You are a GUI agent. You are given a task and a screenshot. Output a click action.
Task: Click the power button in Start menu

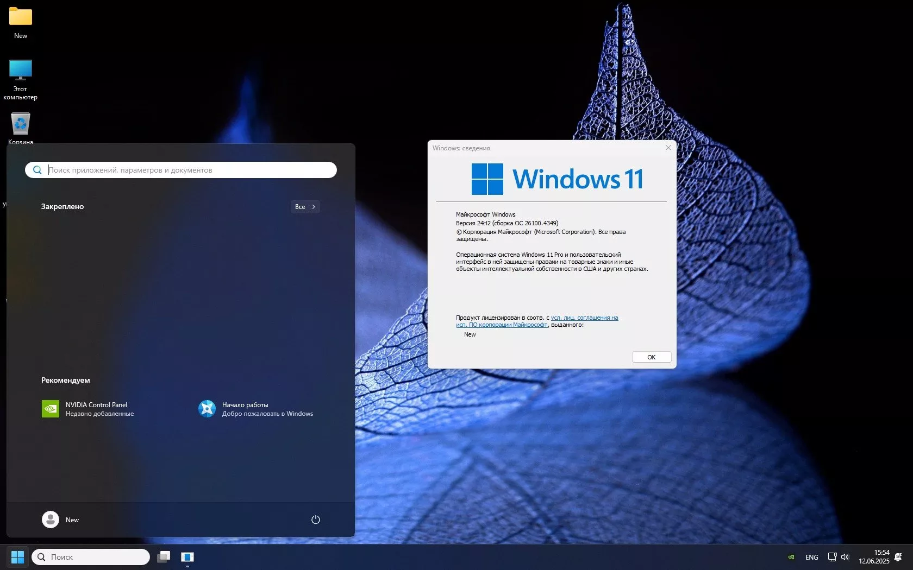[x=315, y=520]
